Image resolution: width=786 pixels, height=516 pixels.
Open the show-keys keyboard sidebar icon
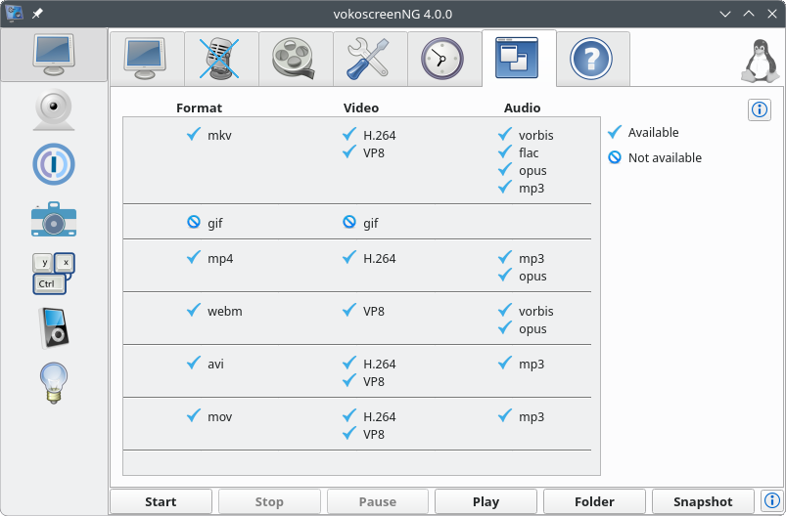click(54, 274)
